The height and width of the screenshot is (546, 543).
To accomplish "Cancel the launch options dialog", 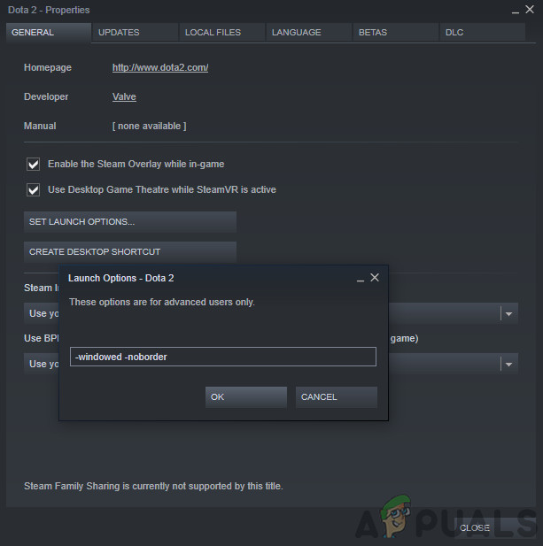I will 337,397.
